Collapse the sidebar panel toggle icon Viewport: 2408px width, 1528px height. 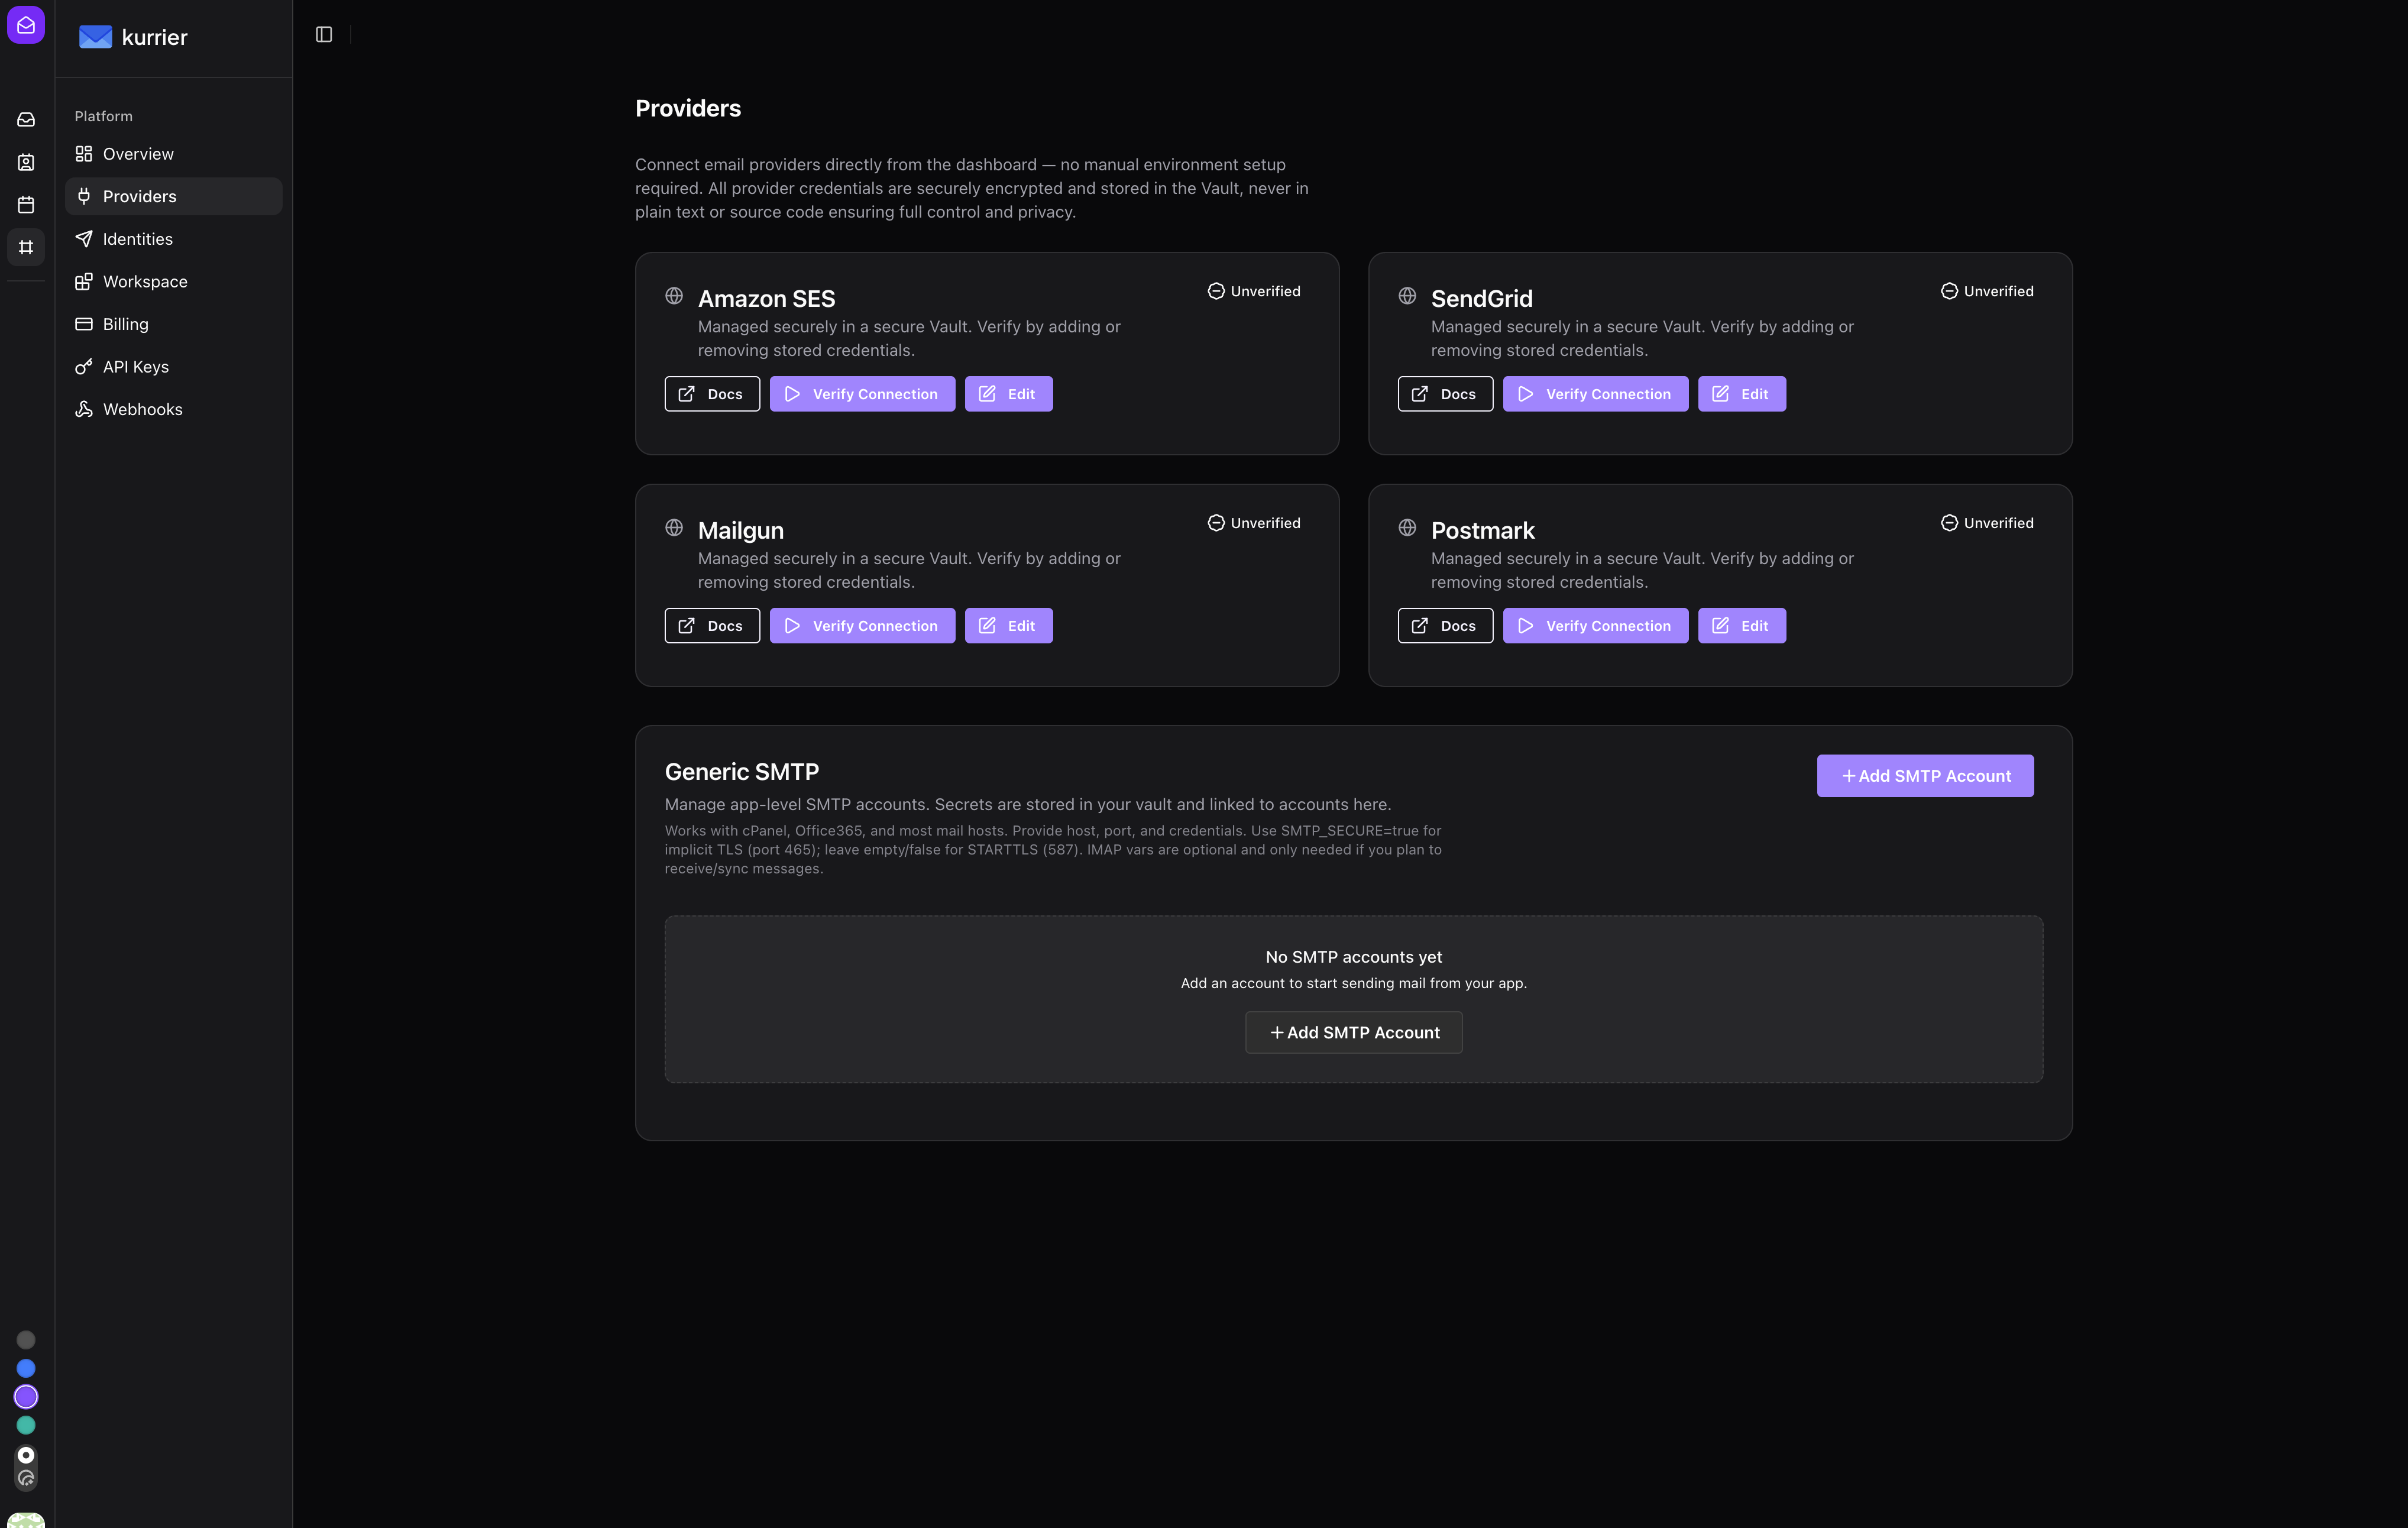pyautogui.click(x=324, y=35)
